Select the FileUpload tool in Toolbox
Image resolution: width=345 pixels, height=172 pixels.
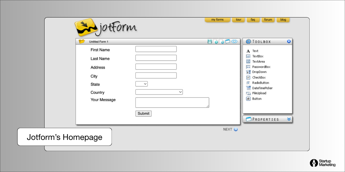(256, 93)
